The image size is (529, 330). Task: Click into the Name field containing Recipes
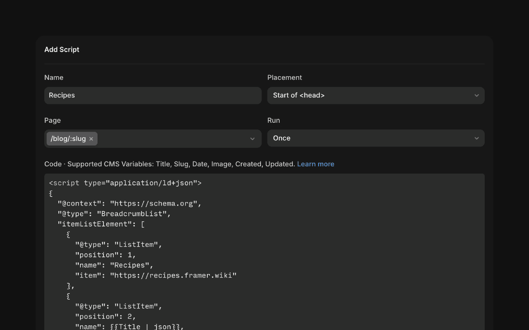tap(152, 95)
